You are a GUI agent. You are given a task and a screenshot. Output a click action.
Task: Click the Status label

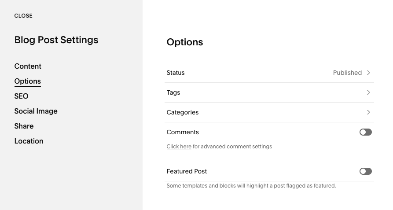point(176,73)
